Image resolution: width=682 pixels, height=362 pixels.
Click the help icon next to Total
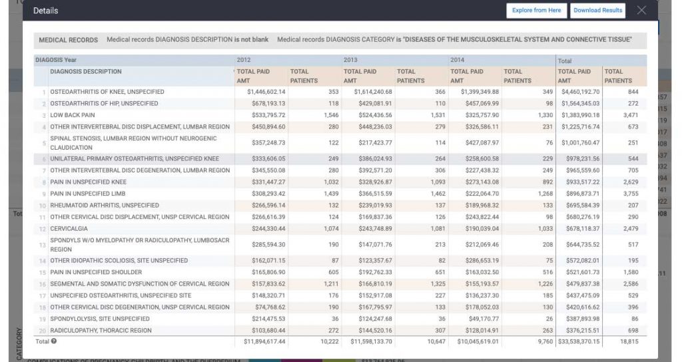[54, 341]
